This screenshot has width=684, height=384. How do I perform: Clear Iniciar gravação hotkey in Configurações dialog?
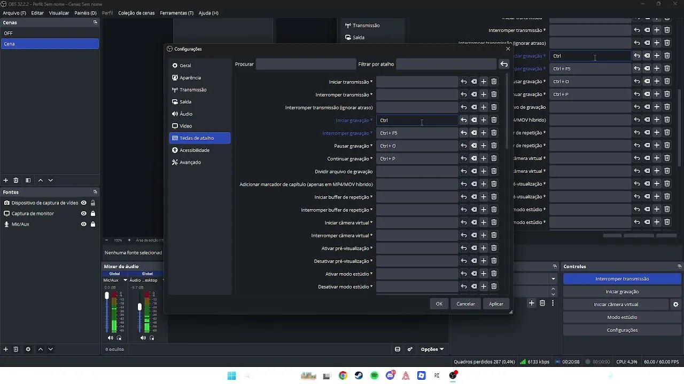(474, 120)
